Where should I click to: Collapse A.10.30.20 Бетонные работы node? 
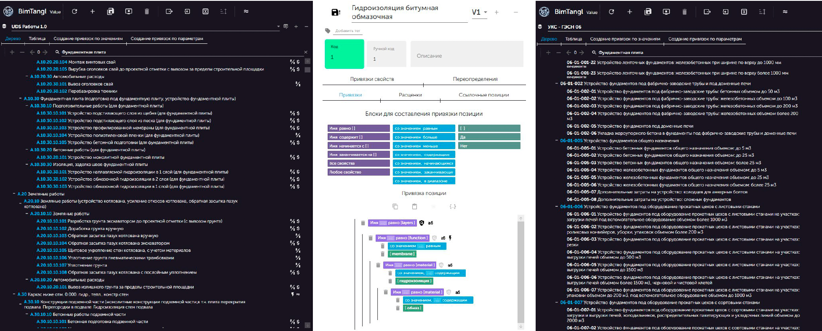point(27,150)
